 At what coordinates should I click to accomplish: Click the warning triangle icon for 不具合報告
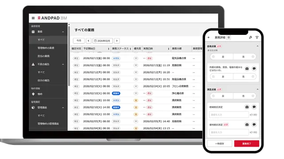[33, 64]
